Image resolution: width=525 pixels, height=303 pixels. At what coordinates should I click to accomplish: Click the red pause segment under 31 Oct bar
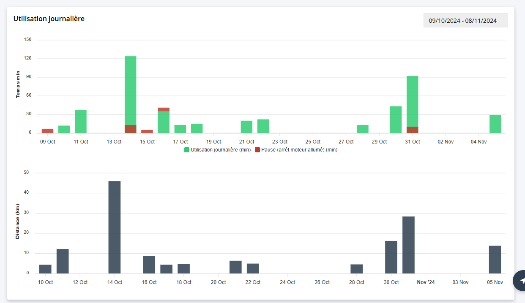(413, 130)
